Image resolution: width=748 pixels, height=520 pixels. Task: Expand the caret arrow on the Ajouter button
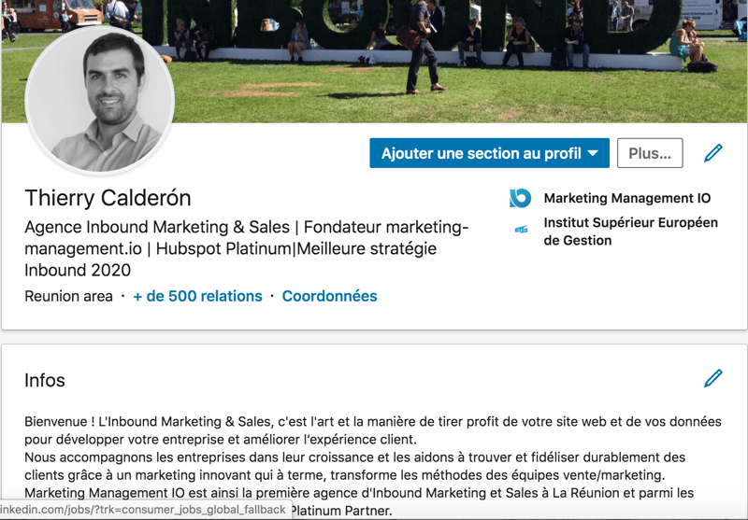coord(593,153)
